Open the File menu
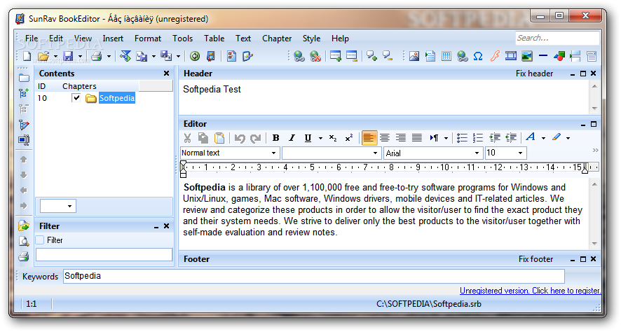The height and width of the screenshot is (332, 621). click(32, 39)
